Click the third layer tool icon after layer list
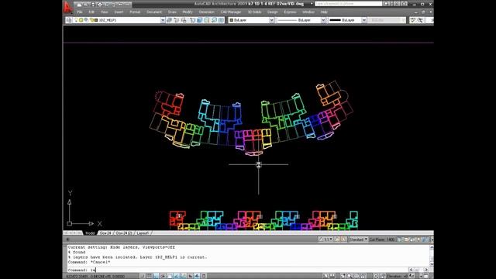The width and height of the screenshot is (496, 279). [184, 20]
